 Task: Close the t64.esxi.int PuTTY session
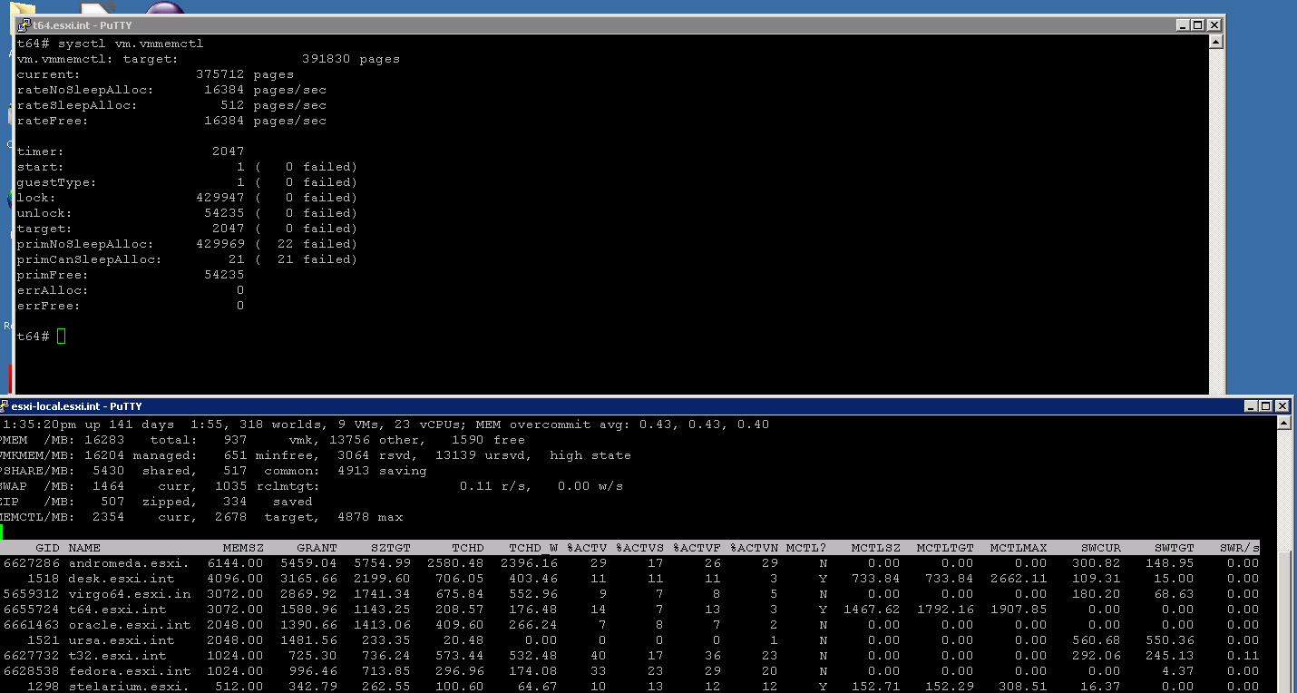click(1214, 25)
